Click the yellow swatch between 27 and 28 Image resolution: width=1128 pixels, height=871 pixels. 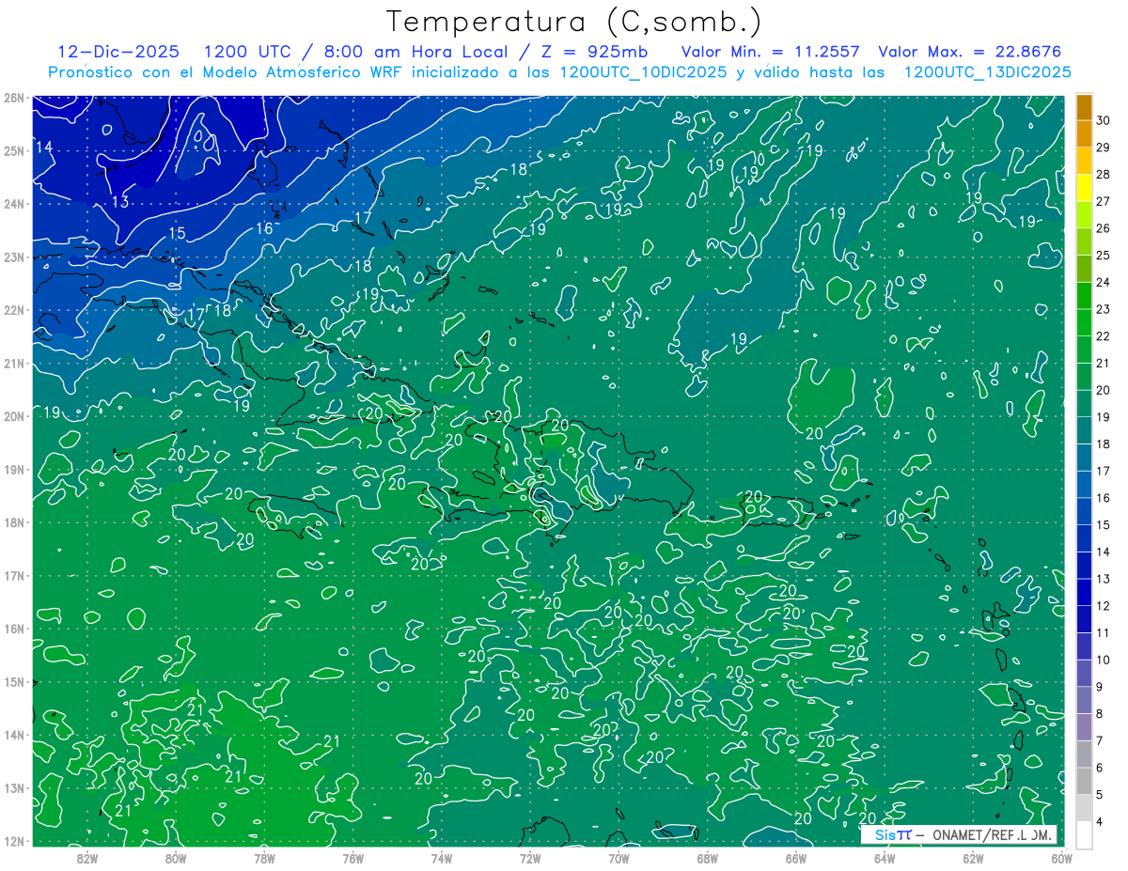1084,187
